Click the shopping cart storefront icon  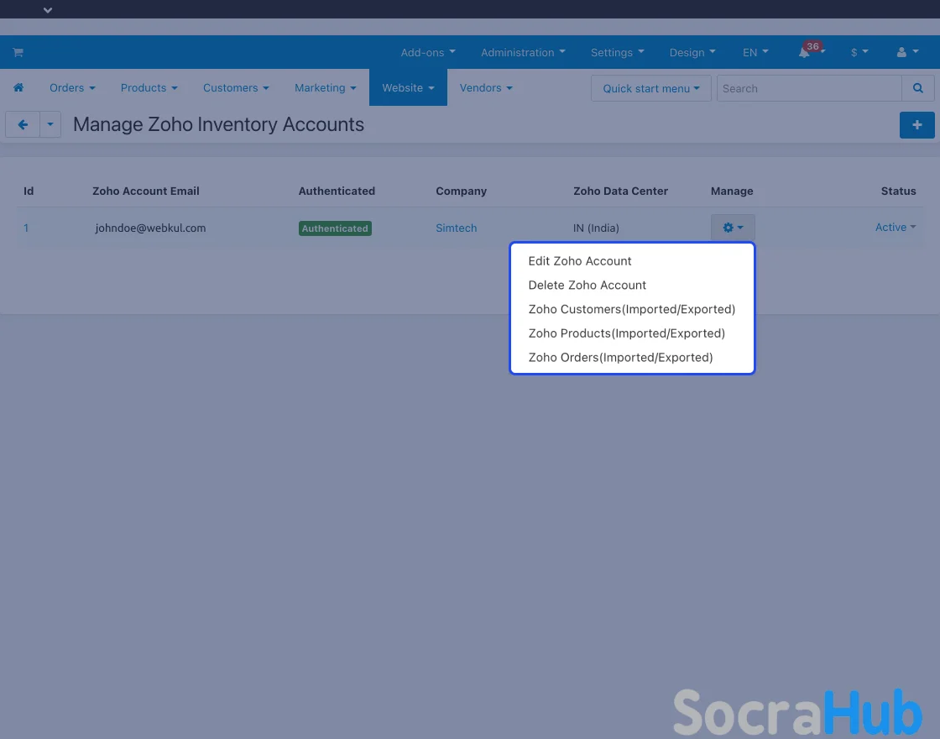pos(18,52)
